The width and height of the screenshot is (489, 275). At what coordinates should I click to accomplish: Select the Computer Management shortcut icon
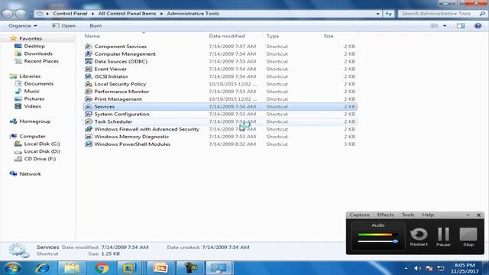pos(89,54)
